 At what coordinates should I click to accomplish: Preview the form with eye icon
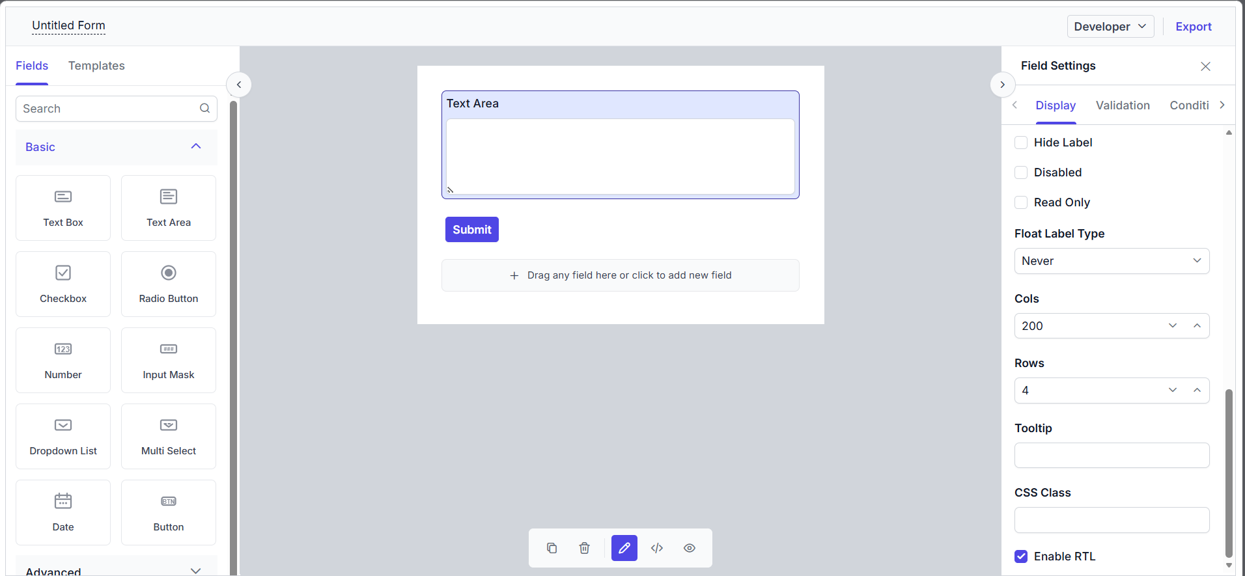690,548
